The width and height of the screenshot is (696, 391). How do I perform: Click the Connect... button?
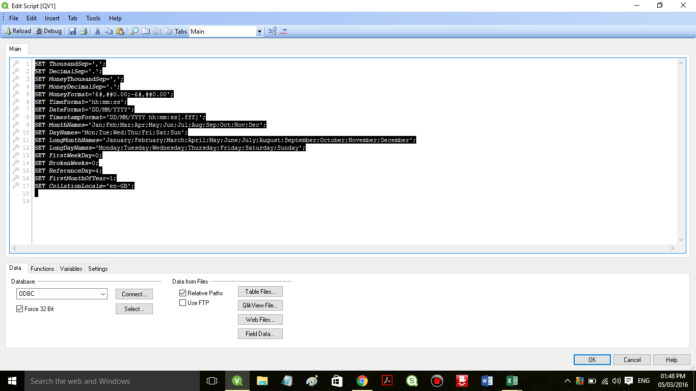pyautogui.click(x=134, y=294)
